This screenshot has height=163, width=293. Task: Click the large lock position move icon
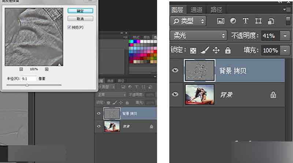coord(216,50)
